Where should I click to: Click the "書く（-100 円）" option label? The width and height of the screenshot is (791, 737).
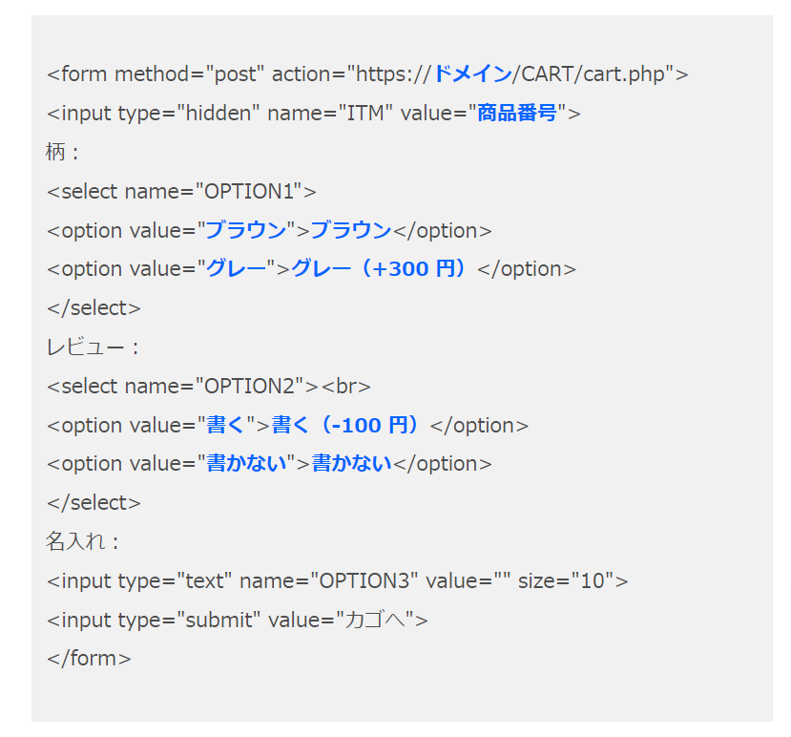coord(346,425)
